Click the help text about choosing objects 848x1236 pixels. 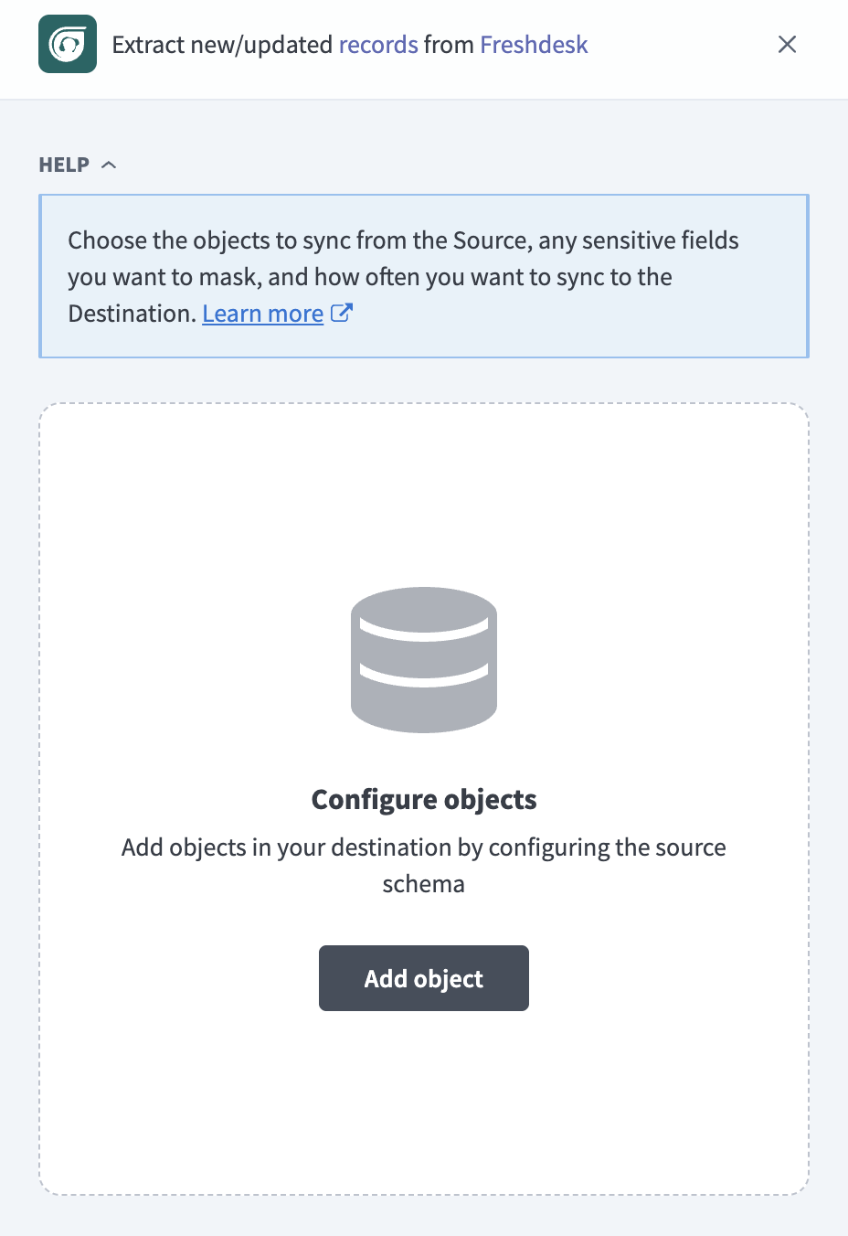click(x=403, y=277)
